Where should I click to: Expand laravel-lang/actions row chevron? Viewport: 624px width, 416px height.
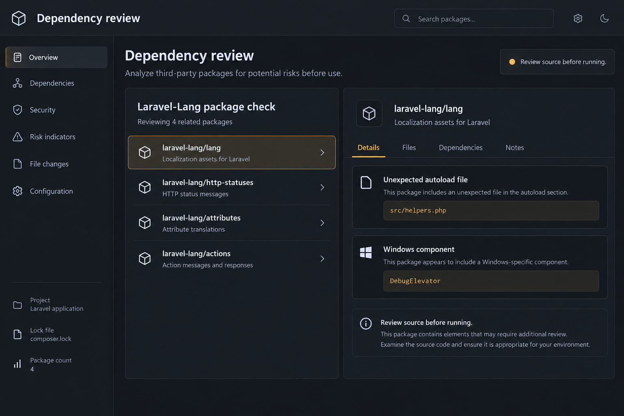[x=322, y=258]
